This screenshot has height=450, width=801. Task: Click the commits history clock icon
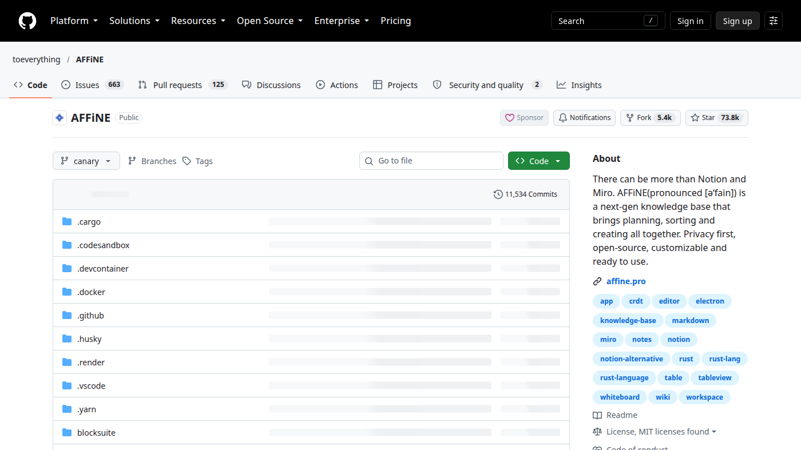coord(498,194)
